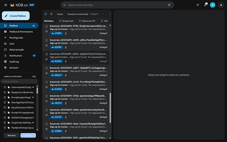227x142 pixels.
Task: Open Account page in sidebar
Action: pos(19,68)
